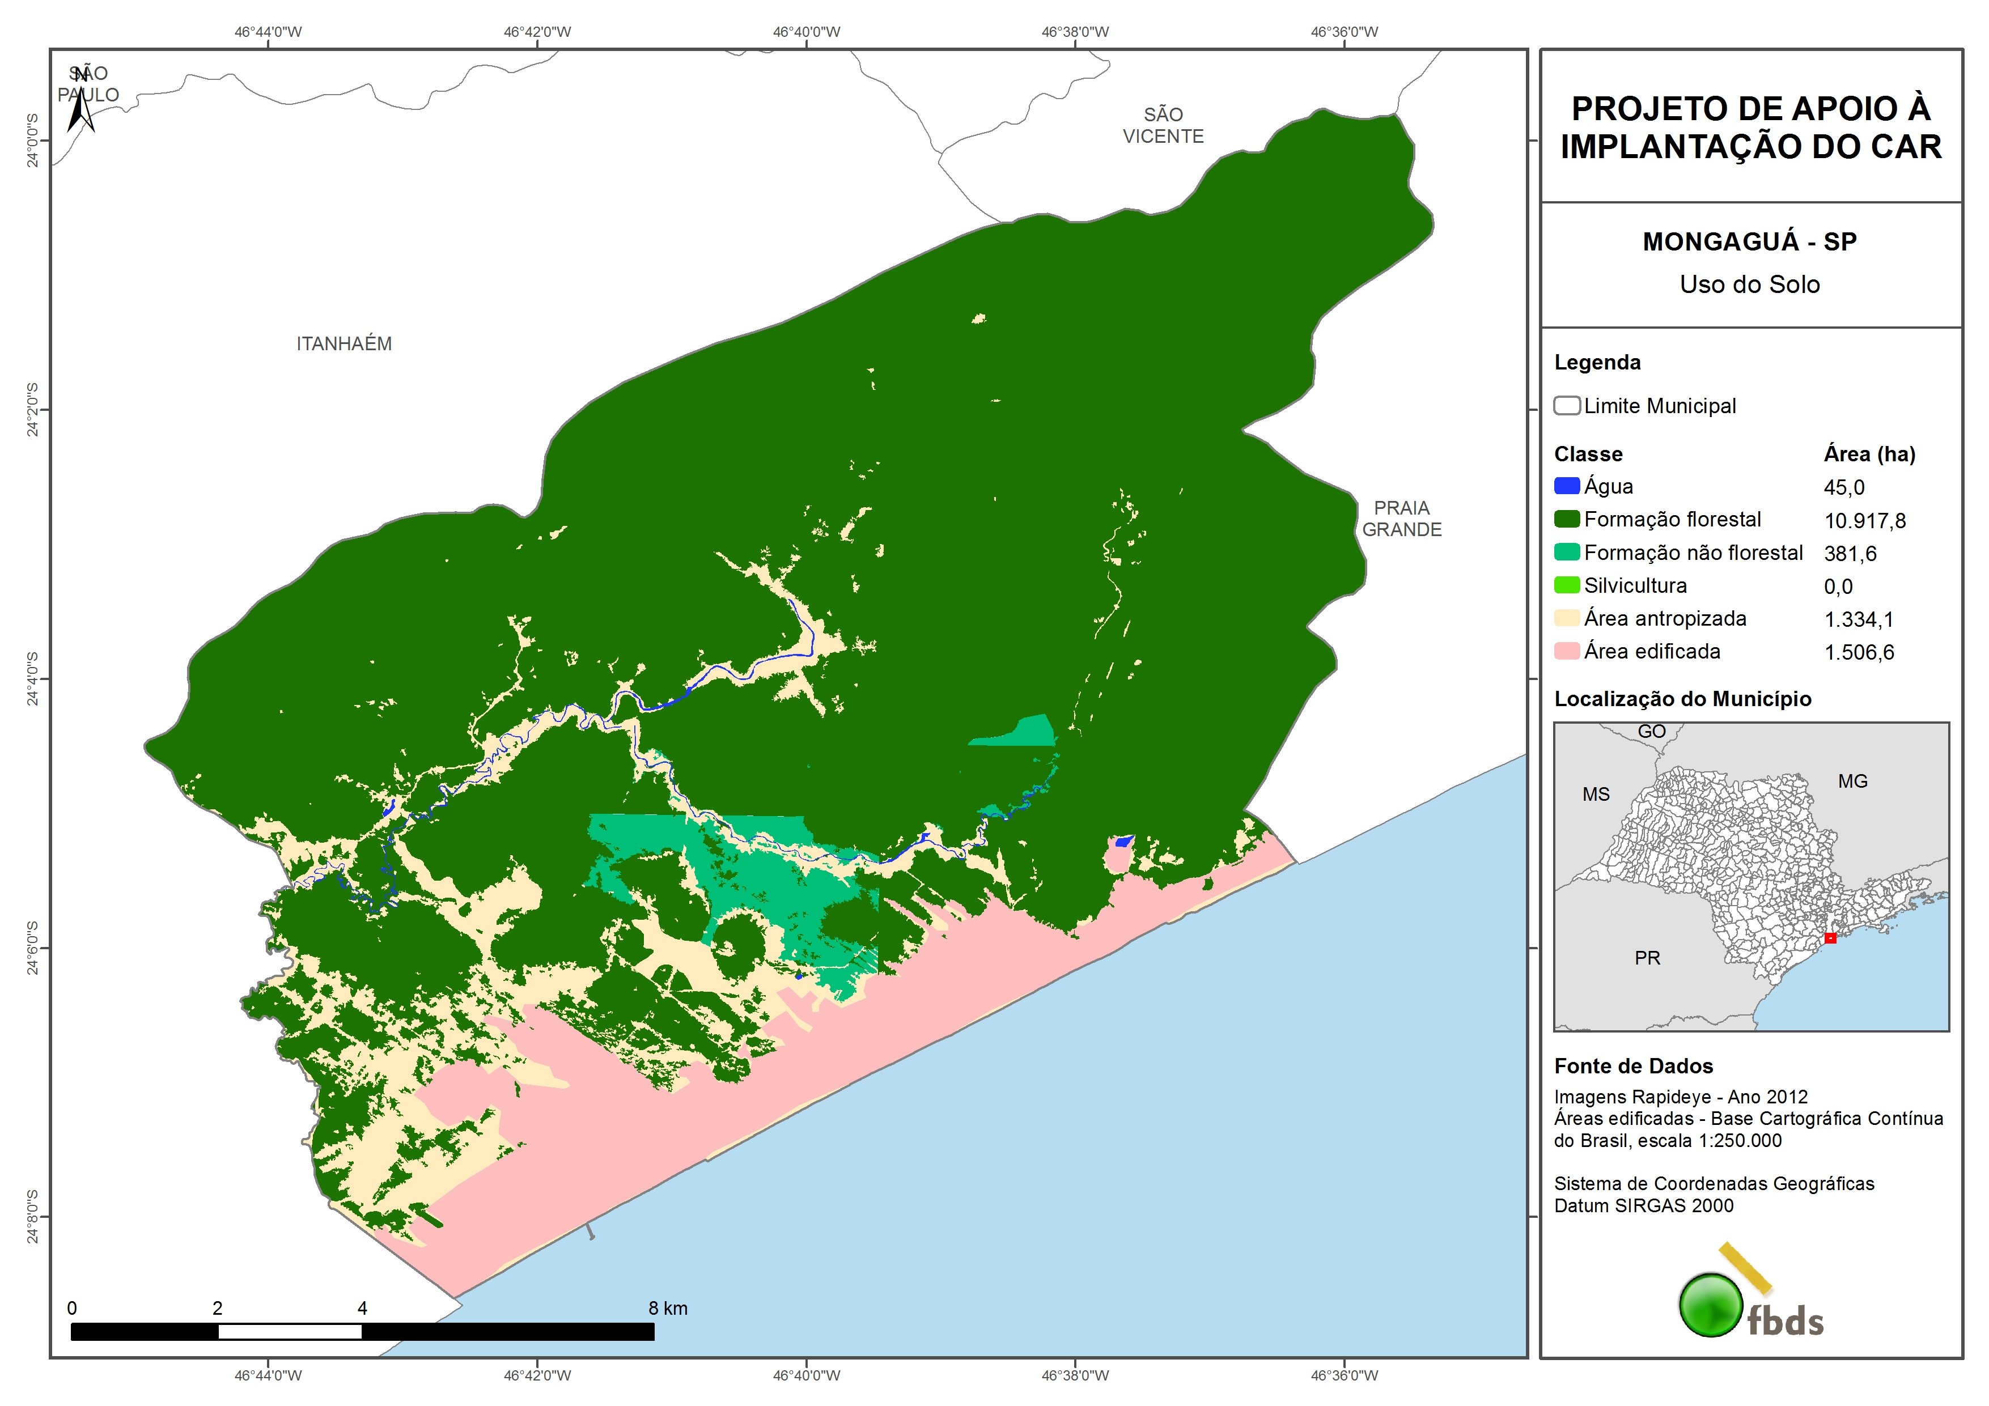Image resolution: width=1989 pixels, height=1406 pixels.
Task: Click the Fonte de Dados heading
Action: coord(1633,1065)
